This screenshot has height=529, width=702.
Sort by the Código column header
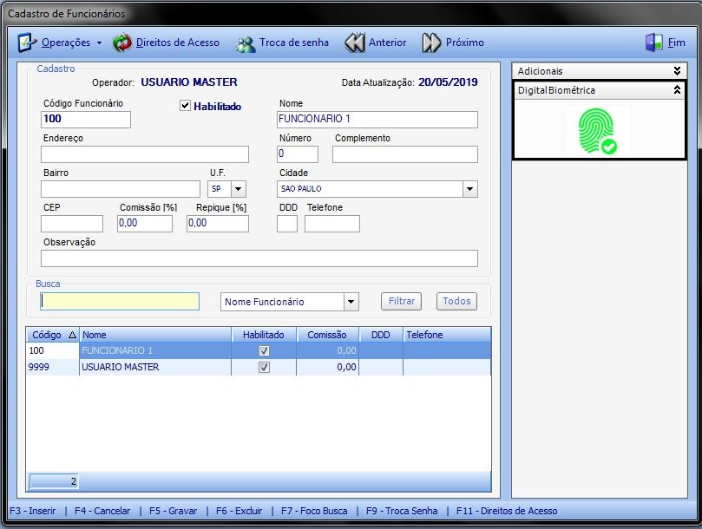tap(52, 335)
